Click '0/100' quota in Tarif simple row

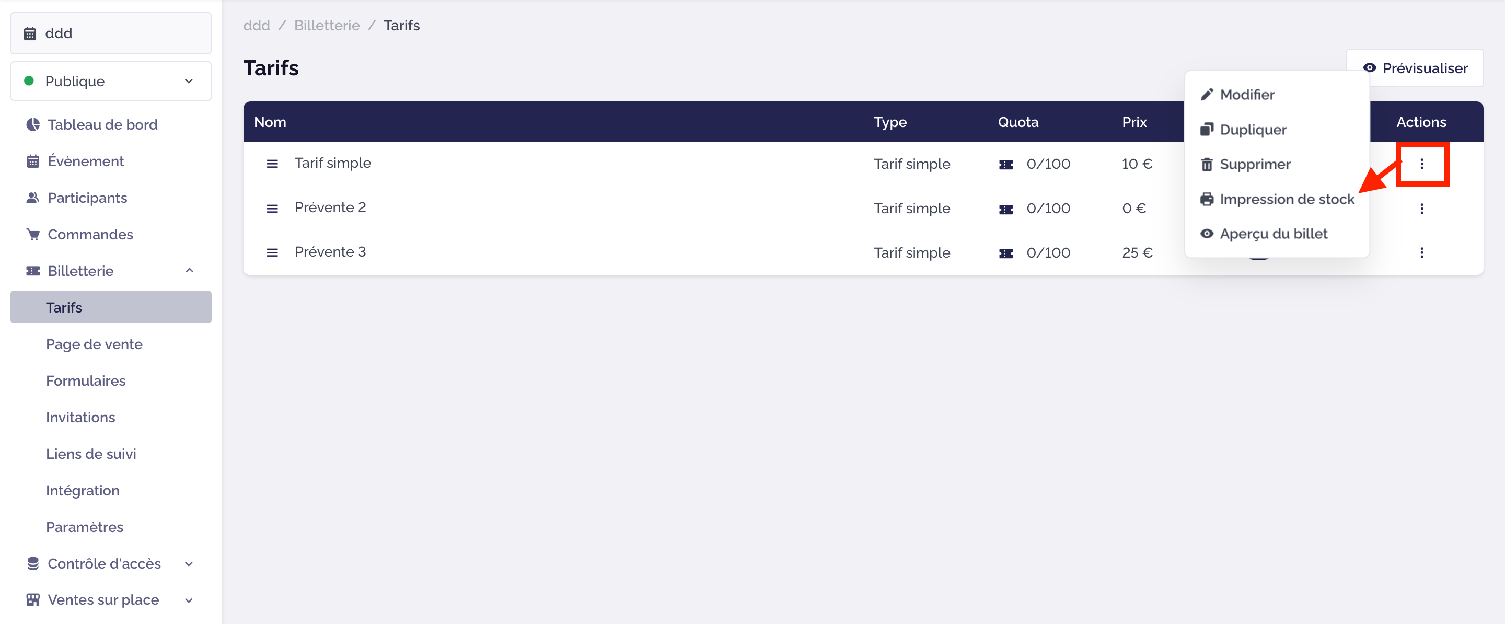coord(1048,164)
